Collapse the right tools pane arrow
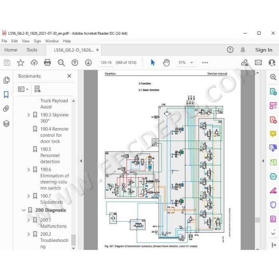This screenshot has width=279, height=279. [x=263, y=161]
